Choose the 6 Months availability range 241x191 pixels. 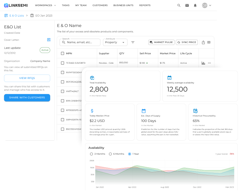click(x=110, y=154)
